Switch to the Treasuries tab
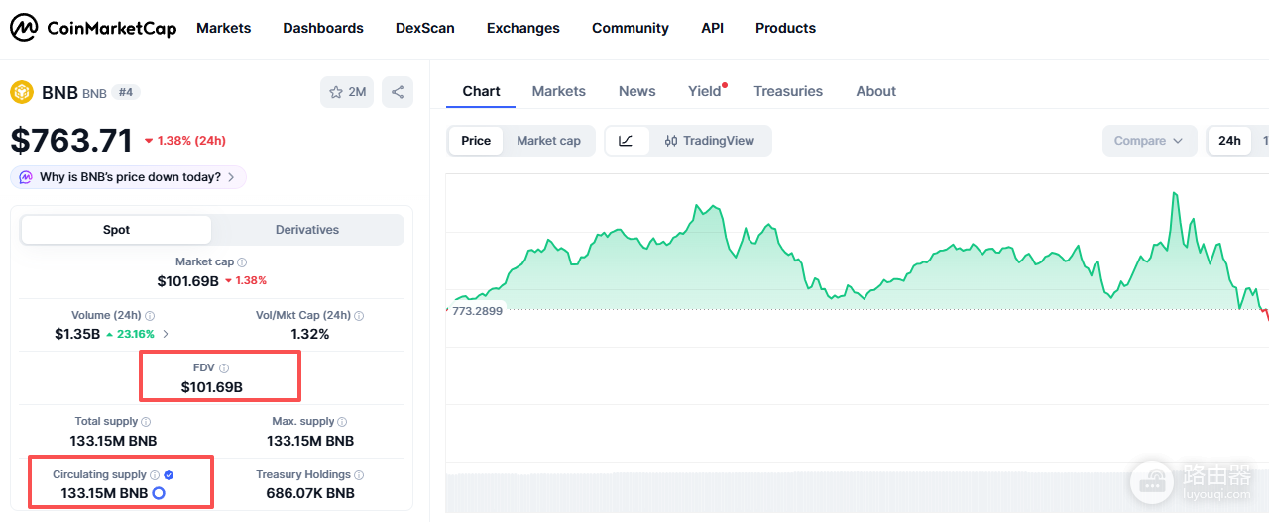1269x522 pixels. 788,91
